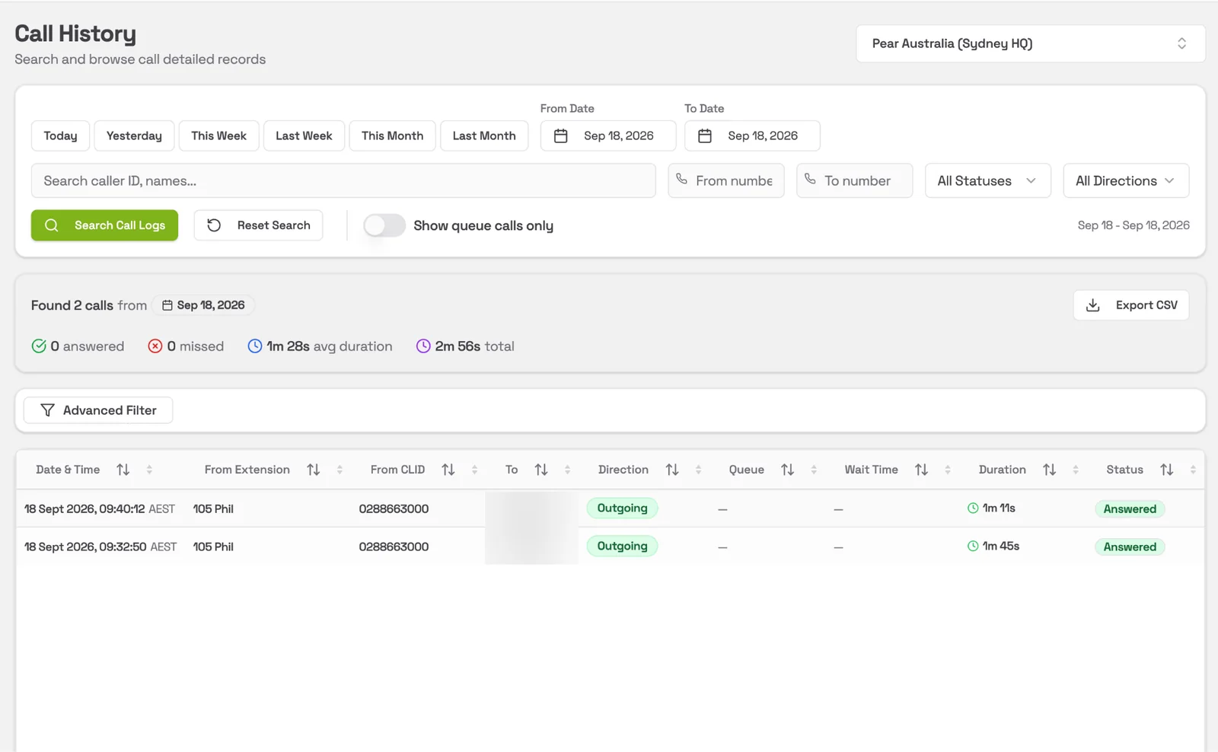1218x752 pixels.
Task: Click Answered badge in the 09:32:50 row
Action: [1130, 546]
